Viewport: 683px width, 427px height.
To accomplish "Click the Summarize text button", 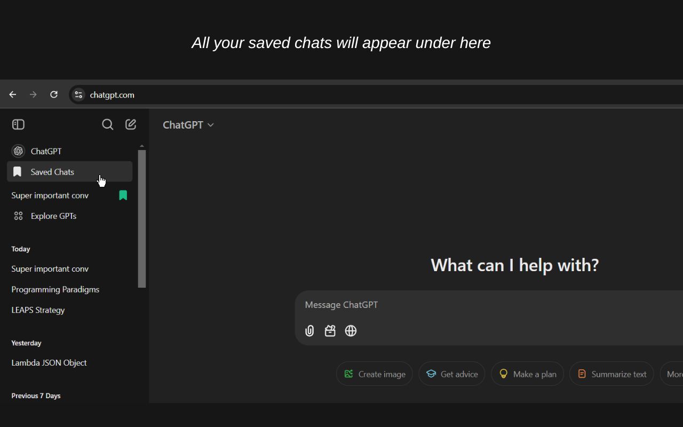I will click(x=611, y=374).
